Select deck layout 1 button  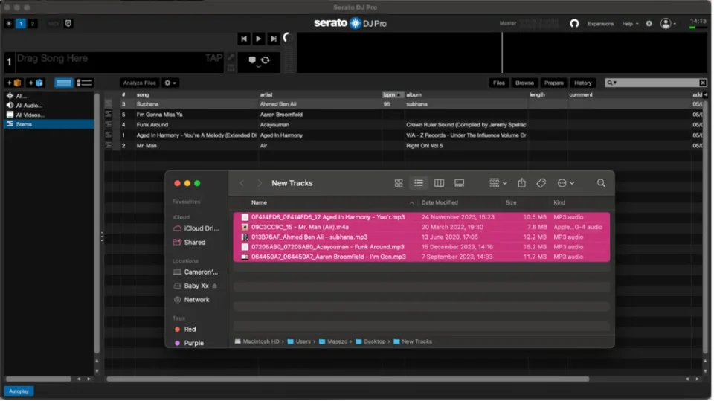click(x=21, y=23)
